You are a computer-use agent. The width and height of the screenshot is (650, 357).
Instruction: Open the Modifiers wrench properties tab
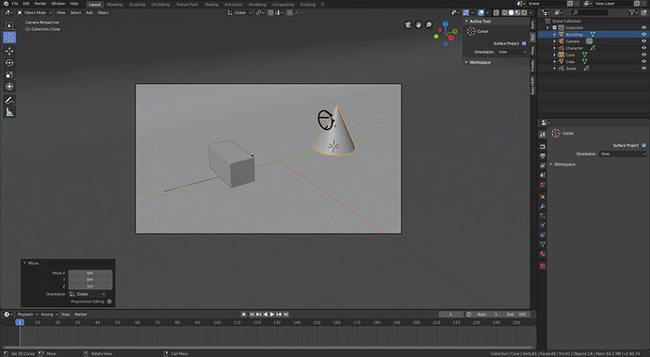[x=543, y=206]
